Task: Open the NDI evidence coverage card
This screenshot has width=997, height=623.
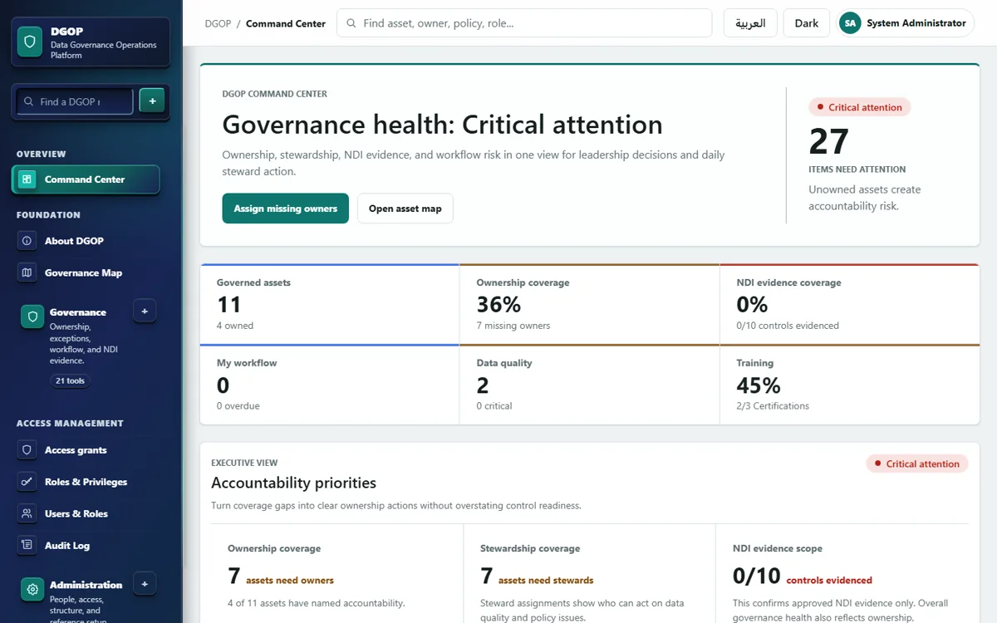Action: coord(850,304)
